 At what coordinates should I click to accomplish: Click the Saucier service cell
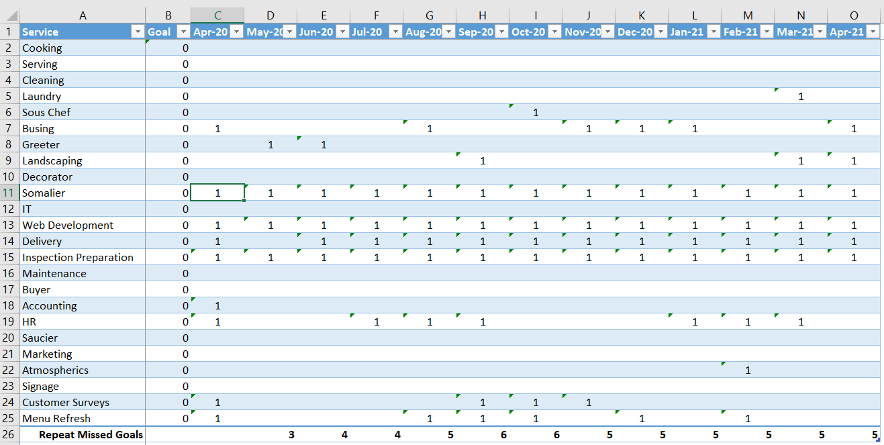pos(83,338)
